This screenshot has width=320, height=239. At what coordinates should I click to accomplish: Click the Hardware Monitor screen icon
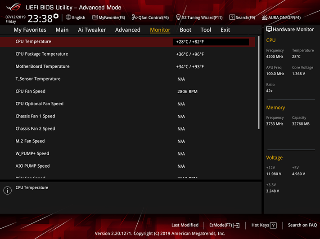[x=269, y=30]
